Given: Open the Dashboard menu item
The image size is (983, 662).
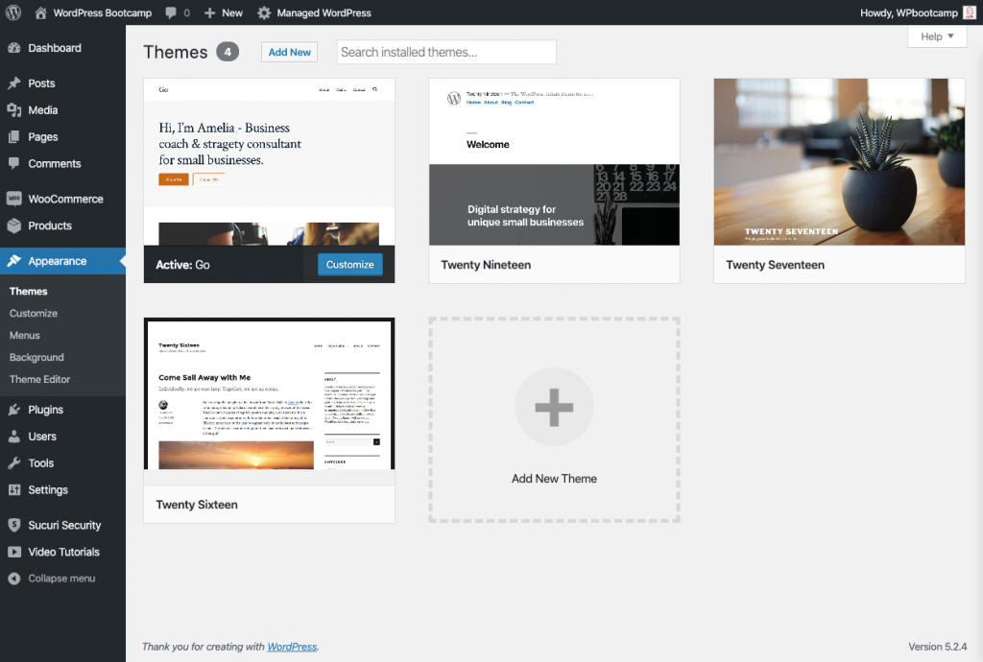Looking at the screenshot, I should tap(62, 48).
